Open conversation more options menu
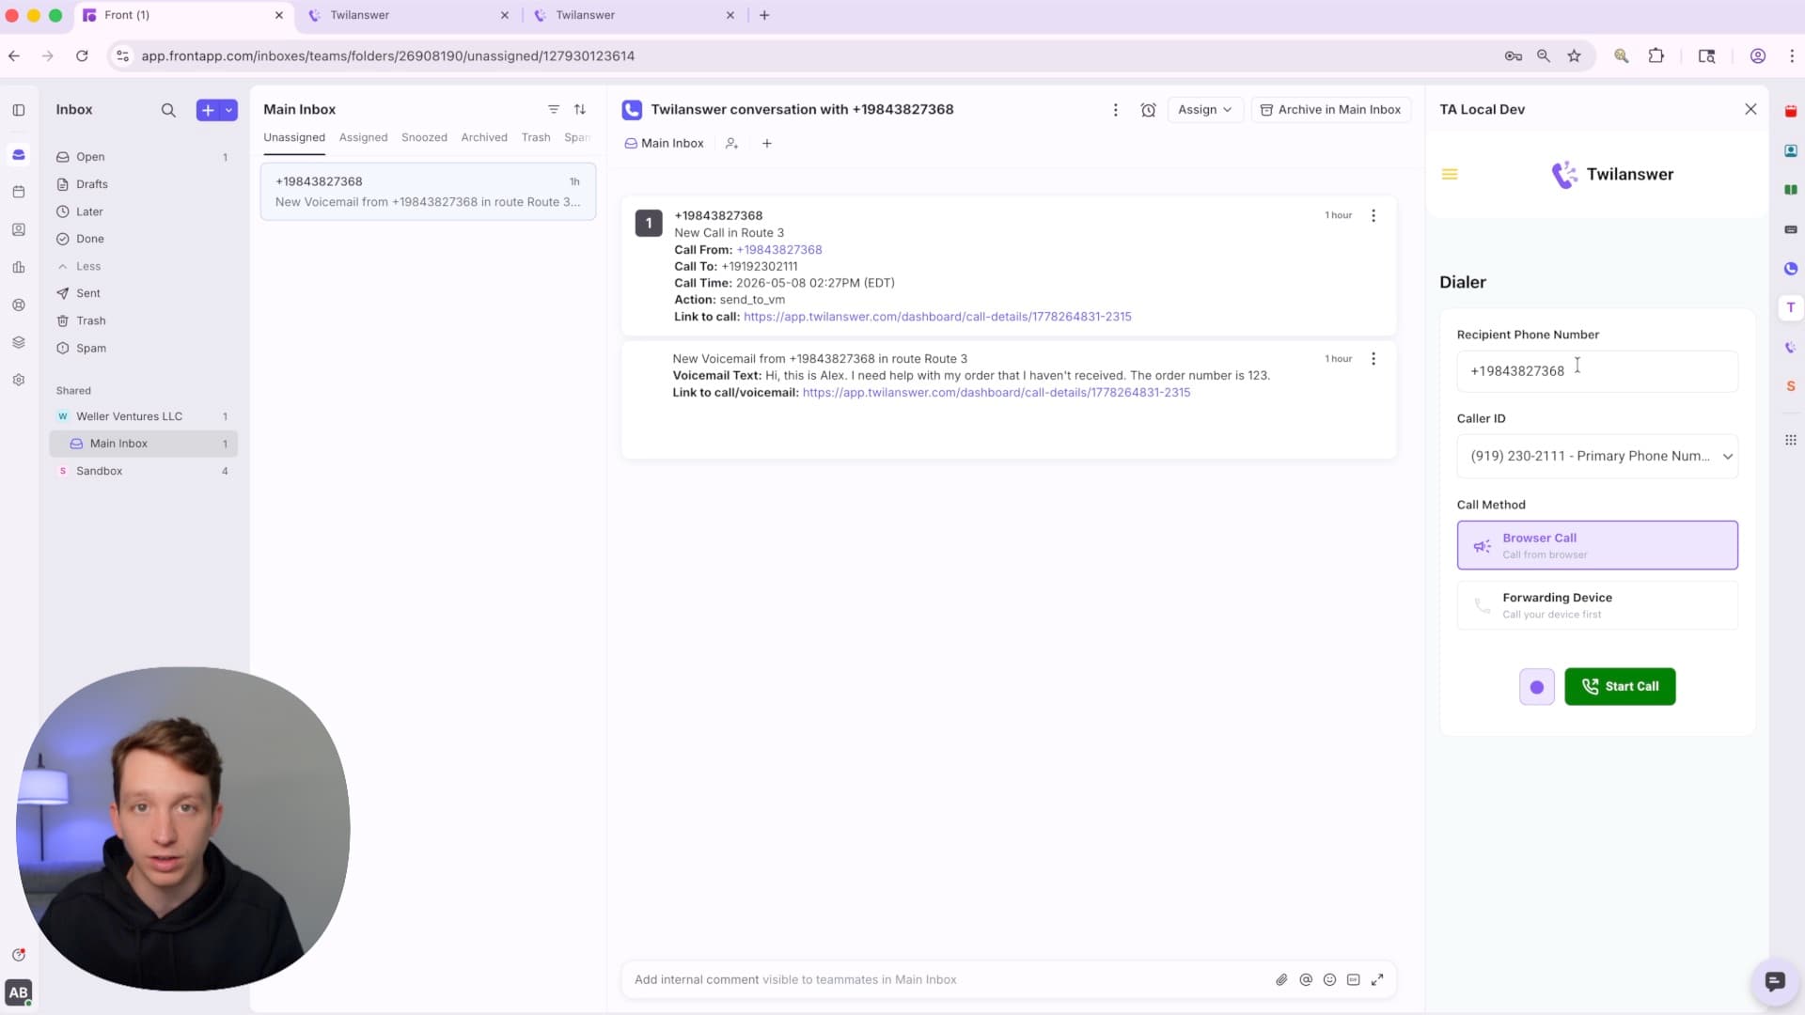Viewport: 1805px width, 1015px height. [x=1116, y=110]
